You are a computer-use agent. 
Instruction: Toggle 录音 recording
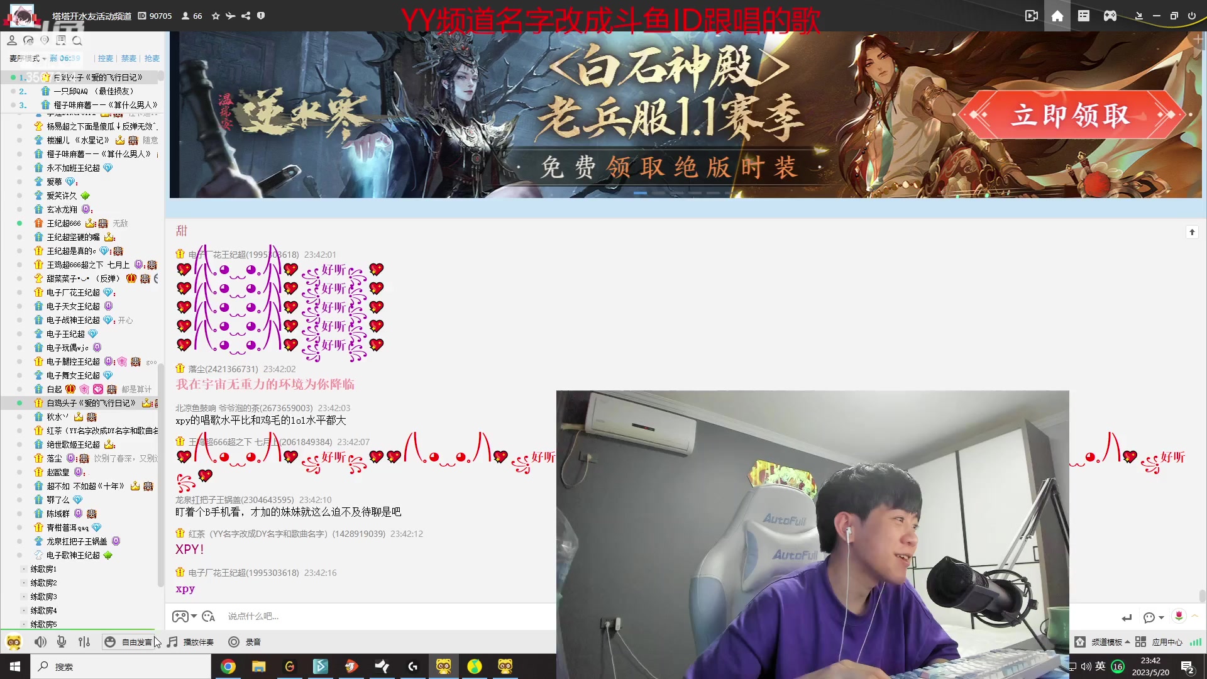click(x=245, y=642)
